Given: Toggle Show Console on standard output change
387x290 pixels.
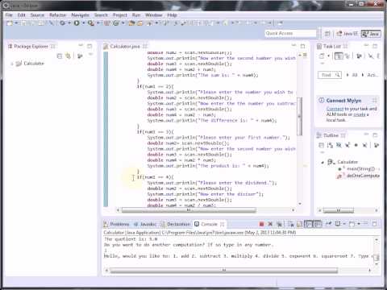Looking at the screenshot, I should [x=308, y=224].
